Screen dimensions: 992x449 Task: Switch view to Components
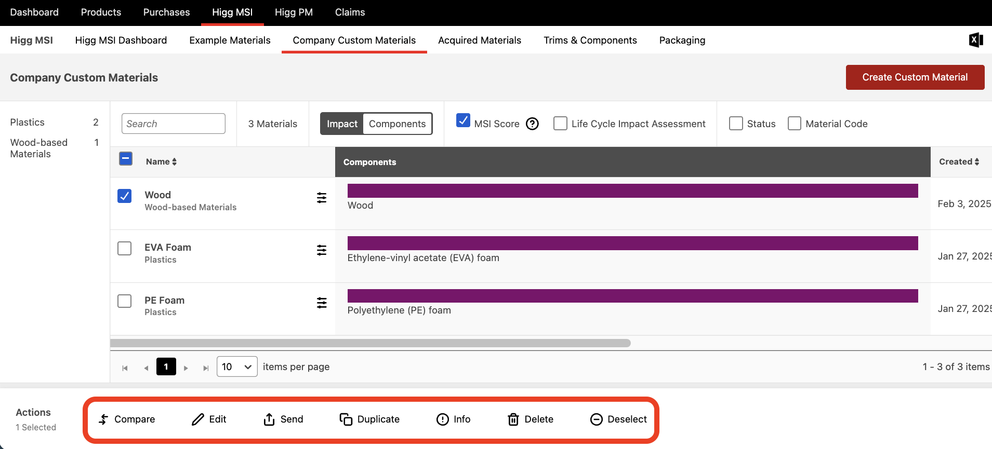[398, 124]
